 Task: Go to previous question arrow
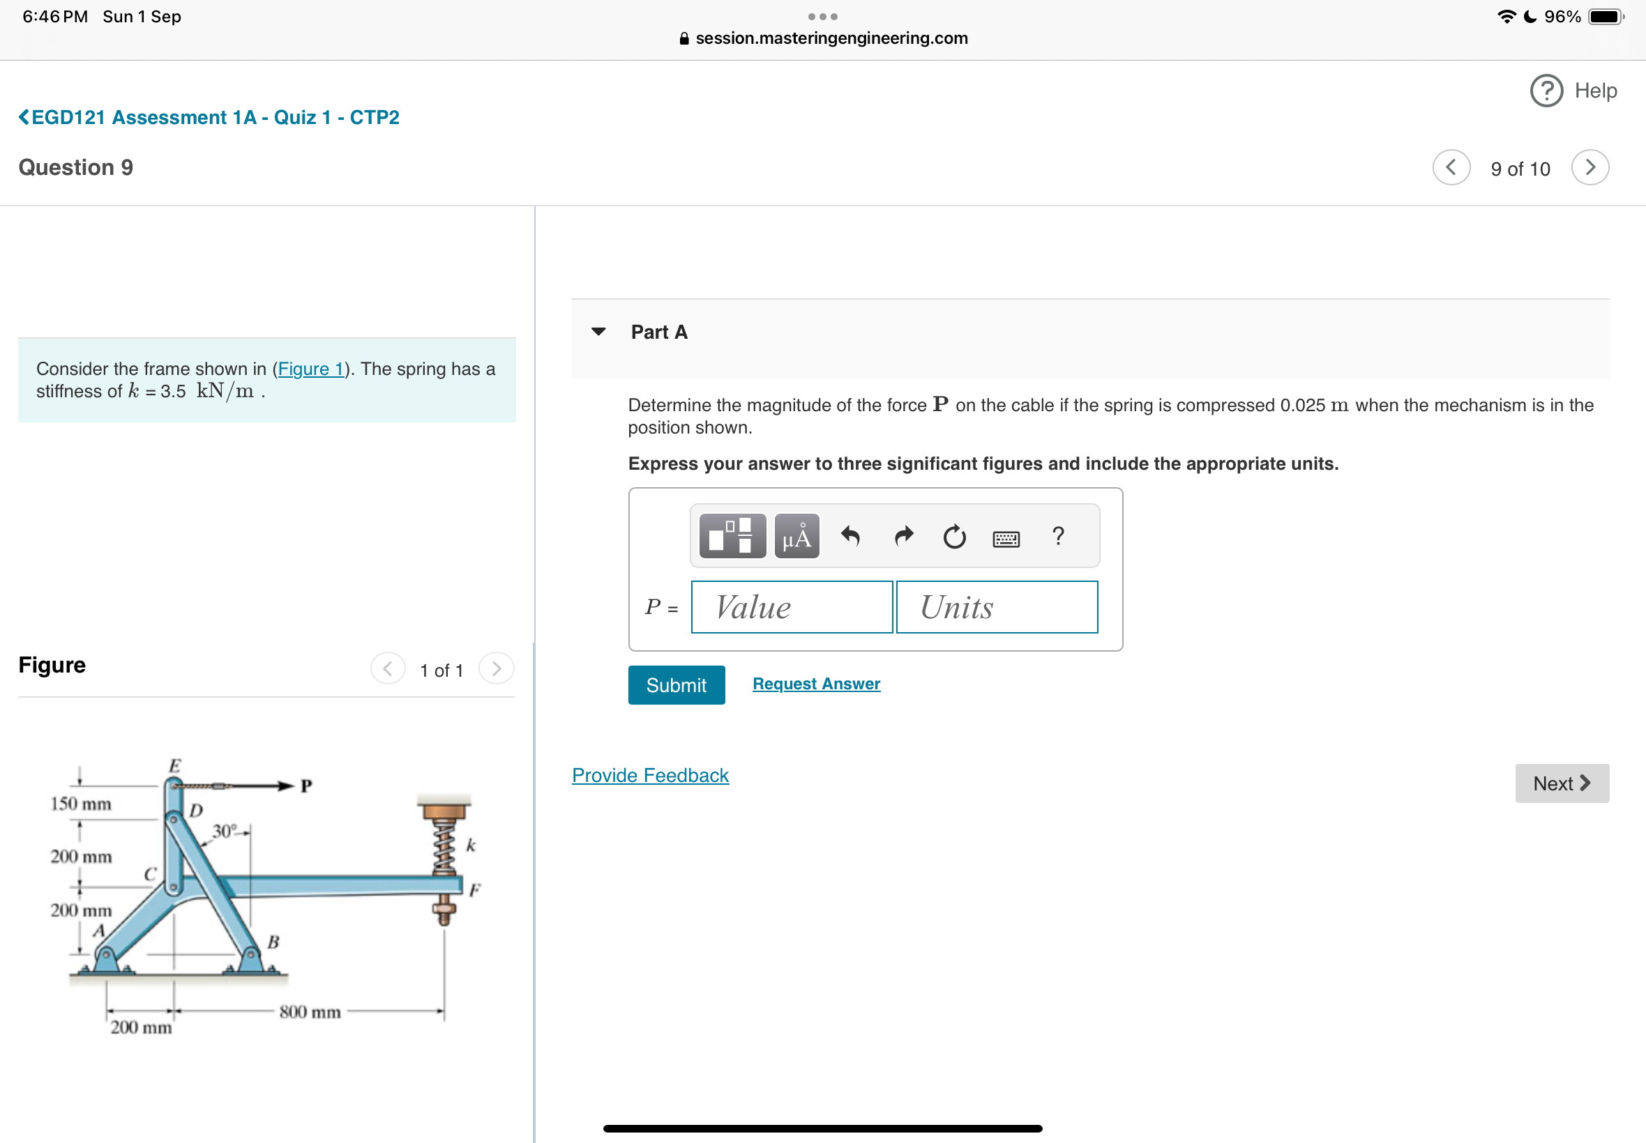(x=1451, y=167)
